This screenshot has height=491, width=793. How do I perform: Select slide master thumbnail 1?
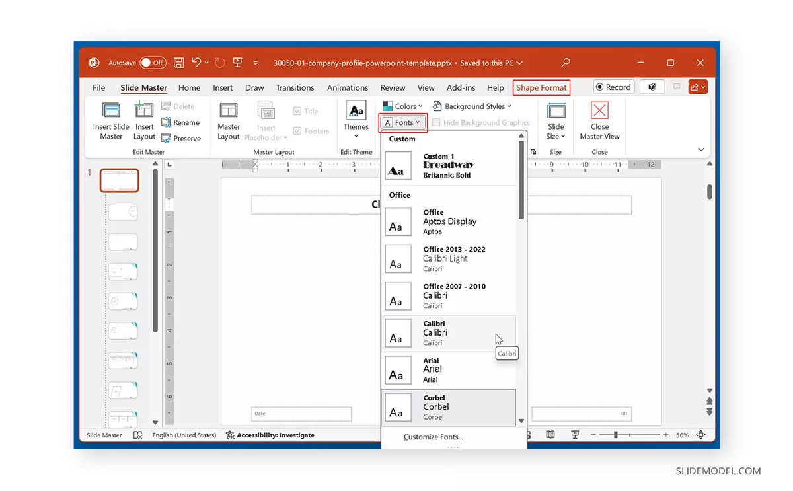[x=120, y=180]
